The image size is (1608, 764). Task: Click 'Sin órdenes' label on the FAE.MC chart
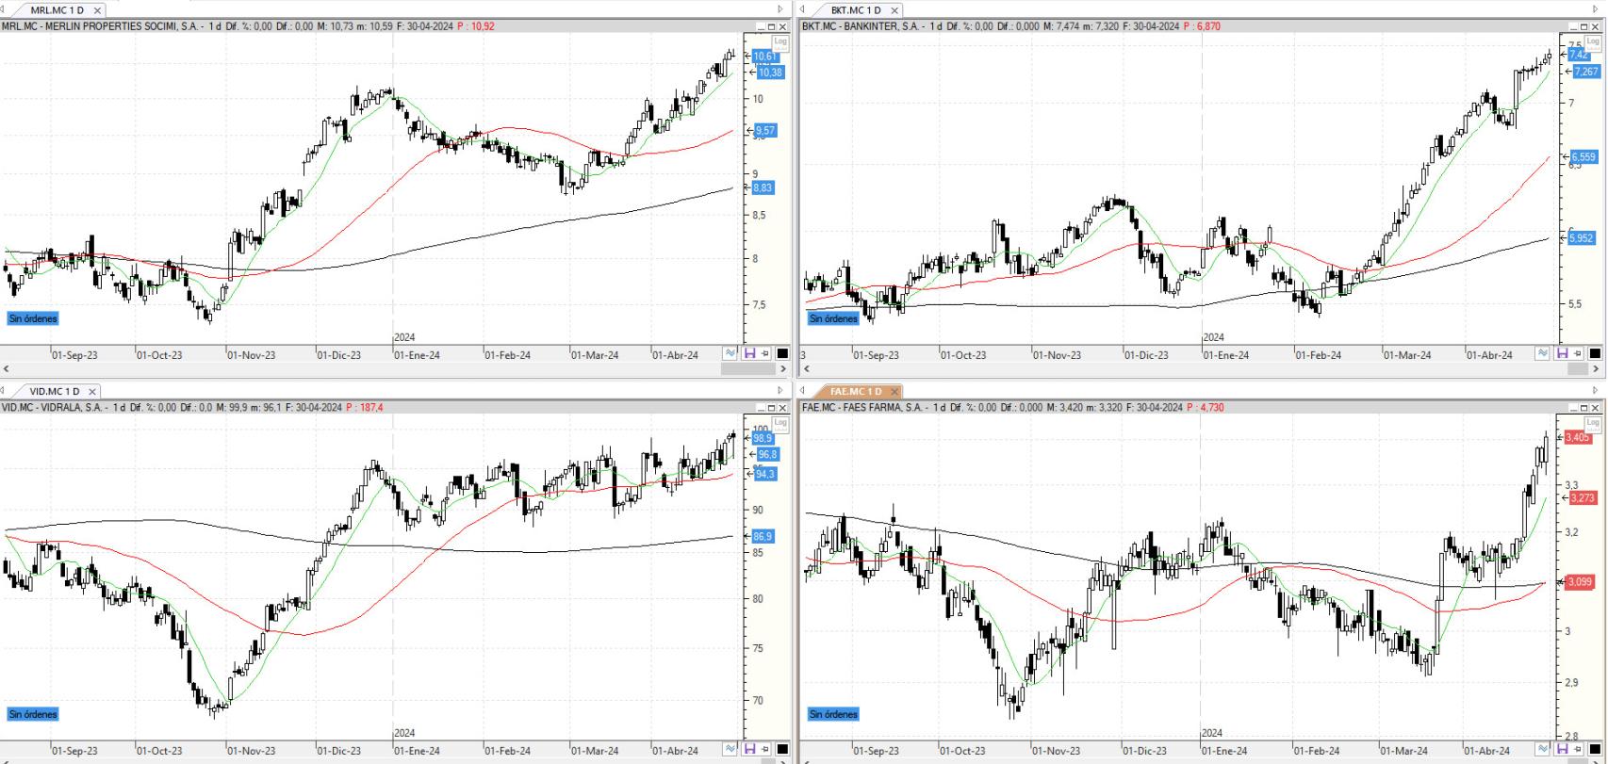833,714
